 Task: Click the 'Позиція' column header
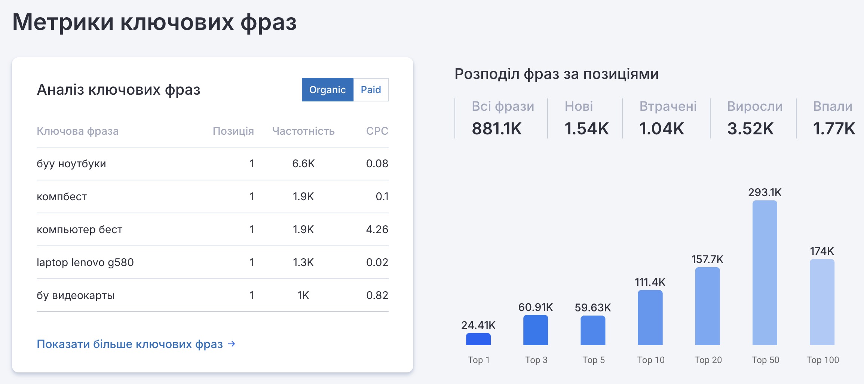[x=233, y=131]
